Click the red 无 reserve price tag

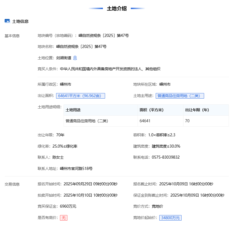tap(64, 218)
